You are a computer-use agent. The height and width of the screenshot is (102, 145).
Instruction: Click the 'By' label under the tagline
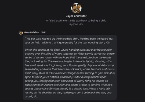point(71,25)
